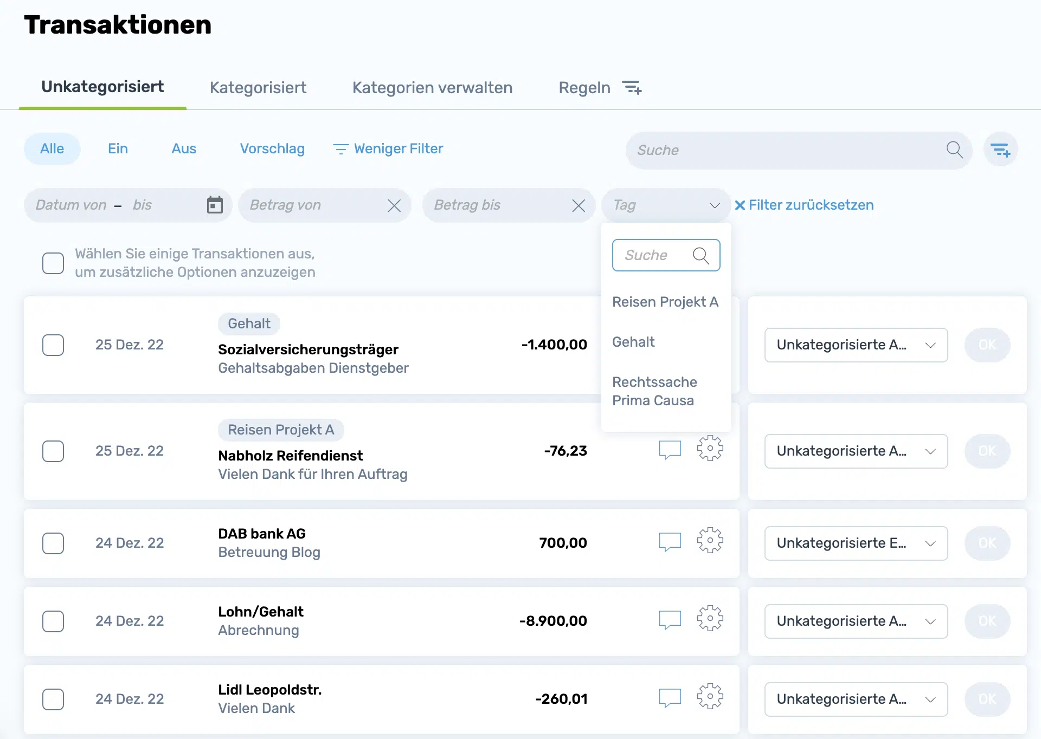Clear the Betrag bis field with X

coord(579,205)
